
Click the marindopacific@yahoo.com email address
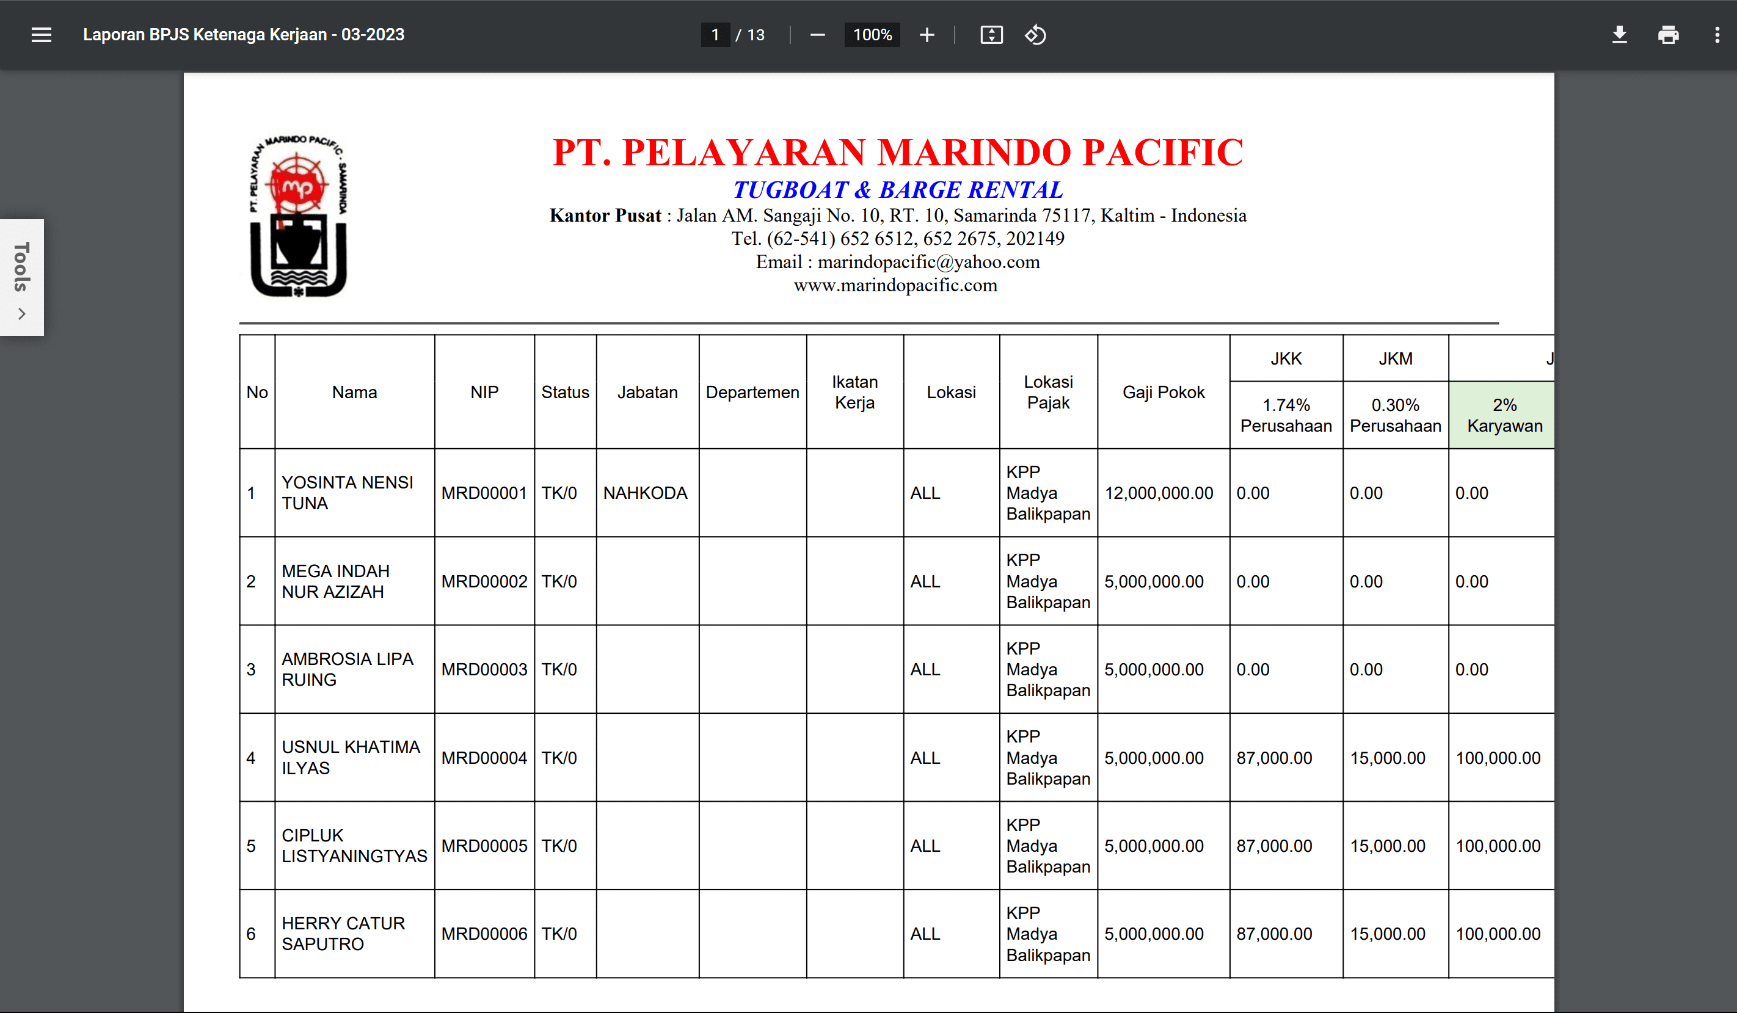click(928, 262)
